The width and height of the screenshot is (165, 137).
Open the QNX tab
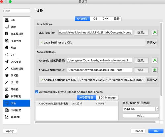click(x=105, y=19)
